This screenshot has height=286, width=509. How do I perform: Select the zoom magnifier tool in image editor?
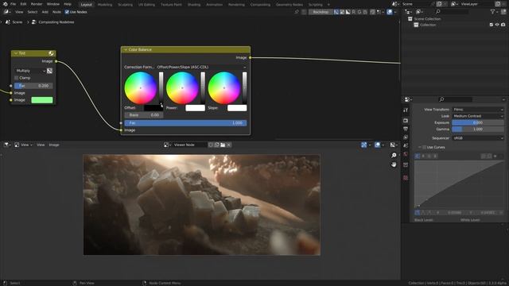pos(394,156)
